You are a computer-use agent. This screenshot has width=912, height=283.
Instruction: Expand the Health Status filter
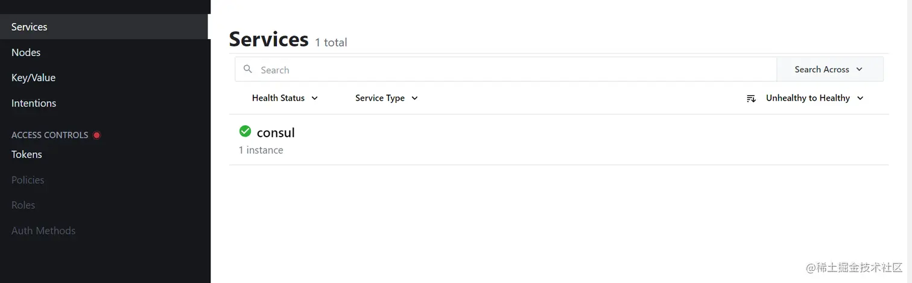pos(285,98)
